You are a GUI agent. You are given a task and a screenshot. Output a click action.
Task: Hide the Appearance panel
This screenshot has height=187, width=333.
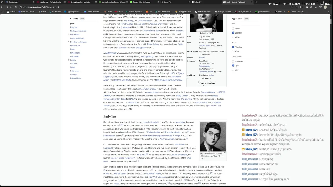pos(246,19)
